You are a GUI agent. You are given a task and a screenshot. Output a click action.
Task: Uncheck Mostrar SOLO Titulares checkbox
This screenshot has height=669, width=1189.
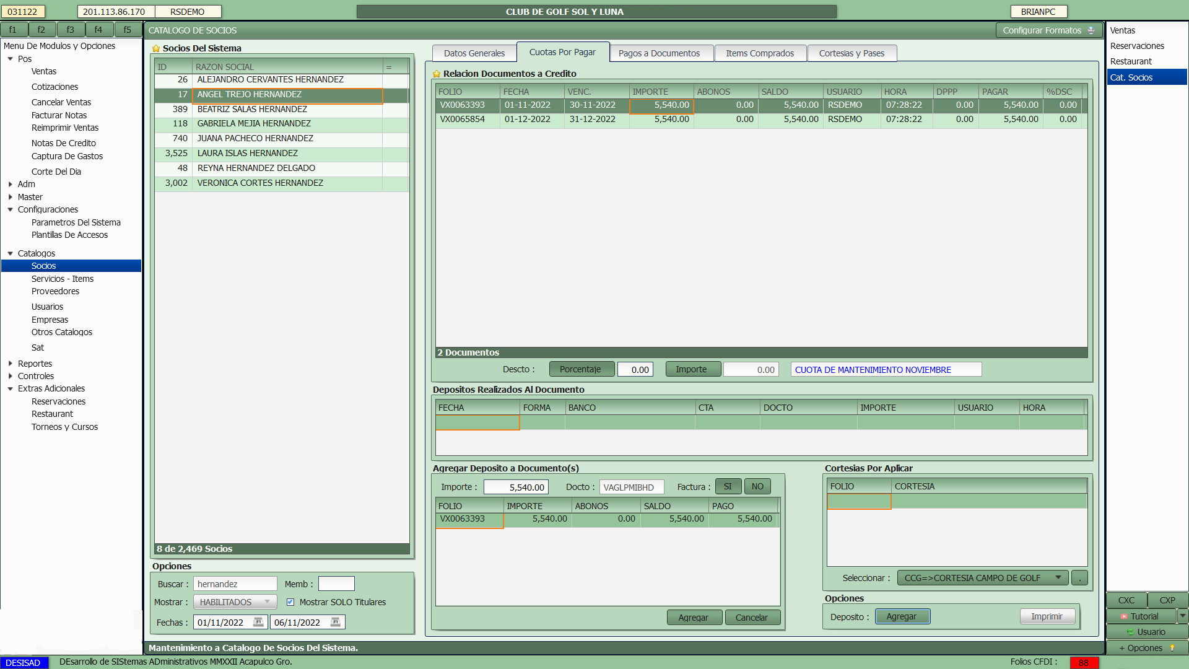(x=290, y=602)
